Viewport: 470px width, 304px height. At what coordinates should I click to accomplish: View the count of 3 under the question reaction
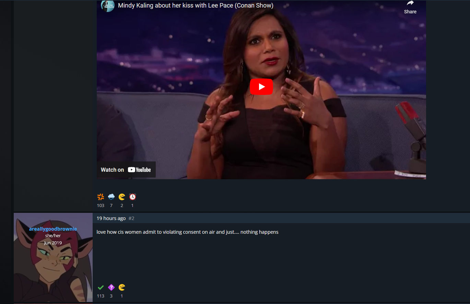click(x=111, y=296)
